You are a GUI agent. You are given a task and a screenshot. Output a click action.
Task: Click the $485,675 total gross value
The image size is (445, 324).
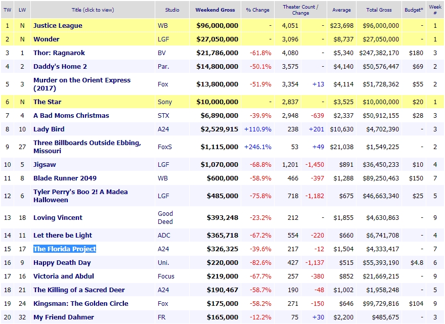385,317
